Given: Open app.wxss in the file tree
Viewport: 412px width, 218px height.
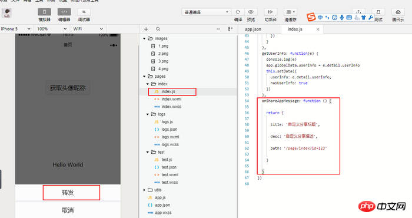Looking at the screenshot, I should click(163, 213).
